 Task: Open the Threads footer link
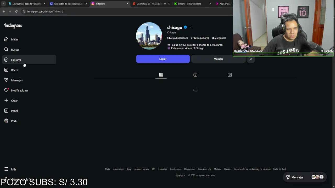click(x=228, y=169)
